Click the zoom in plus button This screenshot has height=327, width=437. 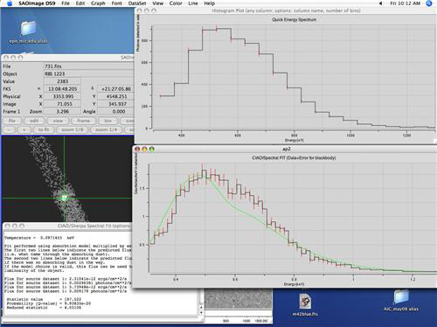(24, 129)
